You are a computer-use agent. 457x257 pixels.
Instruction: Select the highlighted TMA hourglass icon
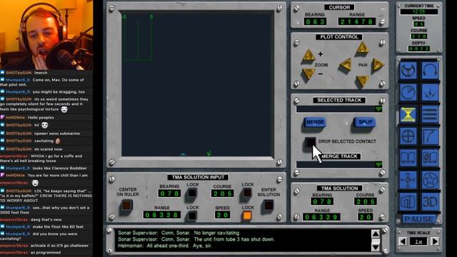click(408, 114)
